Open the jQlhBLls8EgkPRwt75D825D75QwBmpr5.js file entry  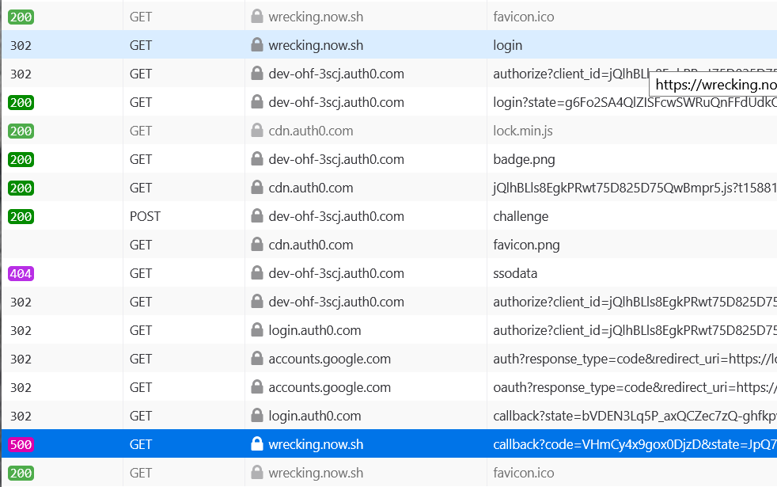click(635, 188)
